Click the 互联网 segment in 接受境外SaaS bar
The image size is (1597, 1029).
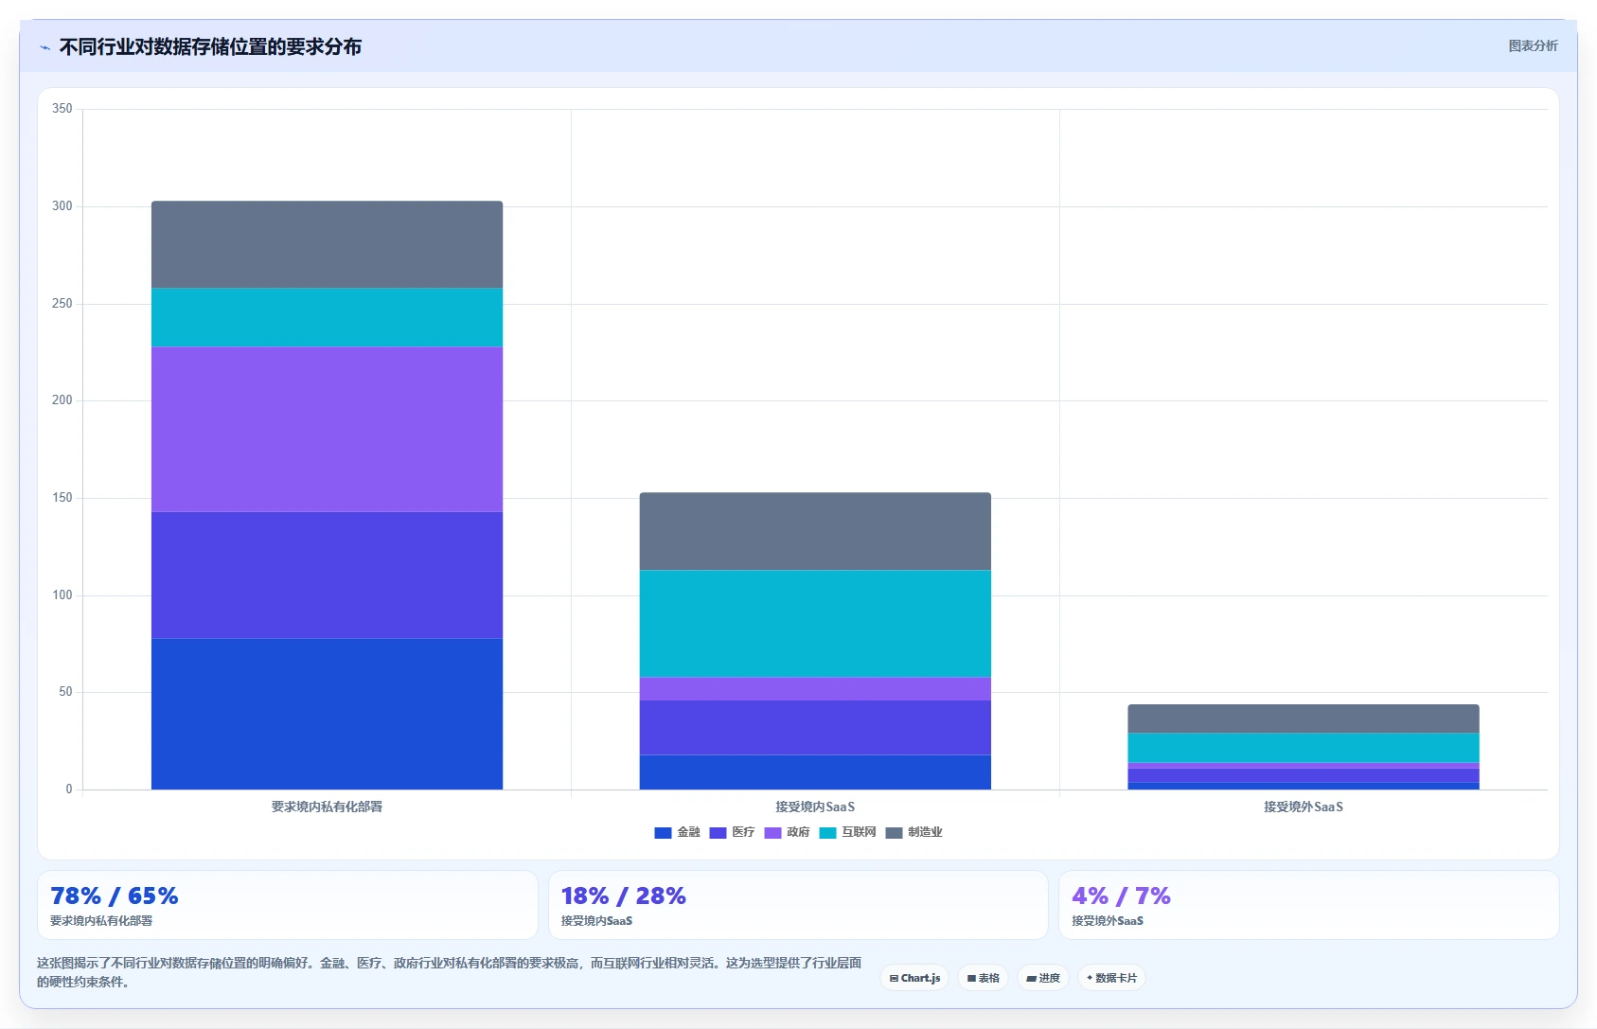pyautogui.click(x=1304, y=748)
